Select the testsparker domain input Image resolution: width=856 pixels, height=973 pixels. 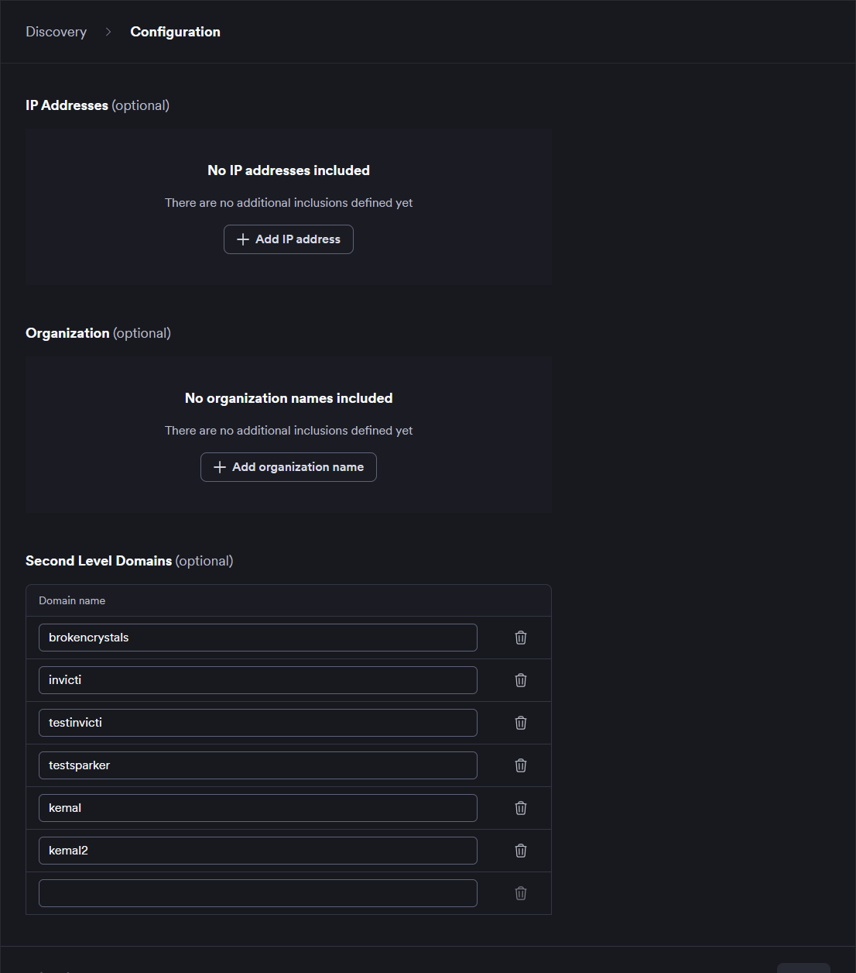[x=258, y=765]
